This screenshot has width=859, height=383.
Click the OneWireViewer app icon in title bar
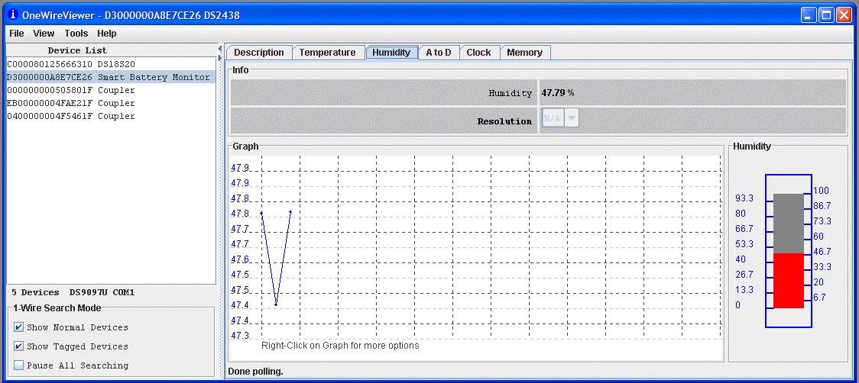[x=12, y=14]
